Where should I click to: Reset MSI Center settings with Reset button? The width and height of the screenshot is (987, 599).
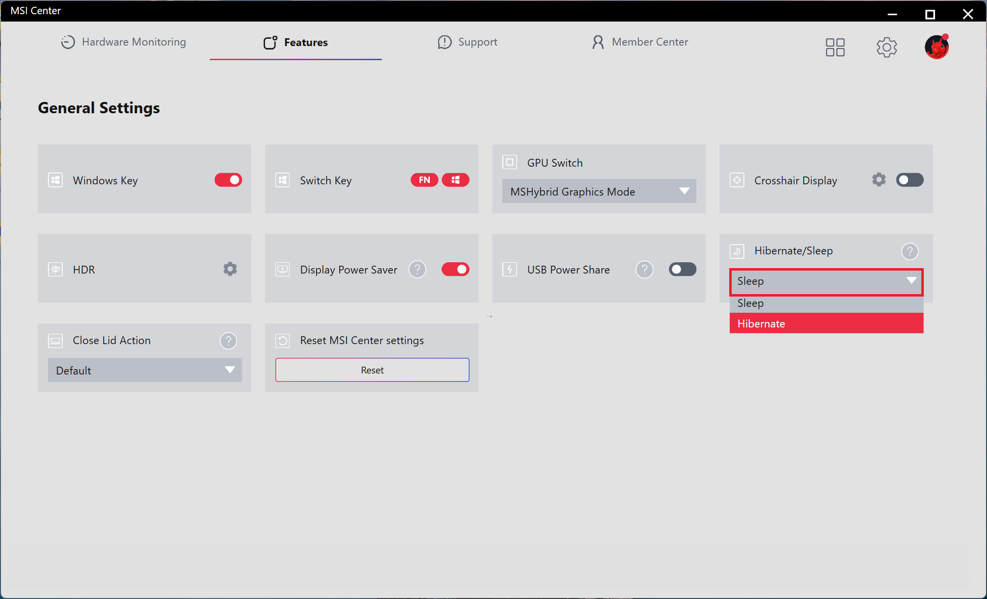(372, 370)
